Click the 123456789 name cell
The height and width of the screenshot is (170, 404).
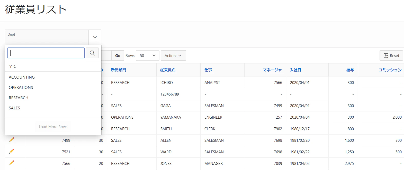pos(170,94)
